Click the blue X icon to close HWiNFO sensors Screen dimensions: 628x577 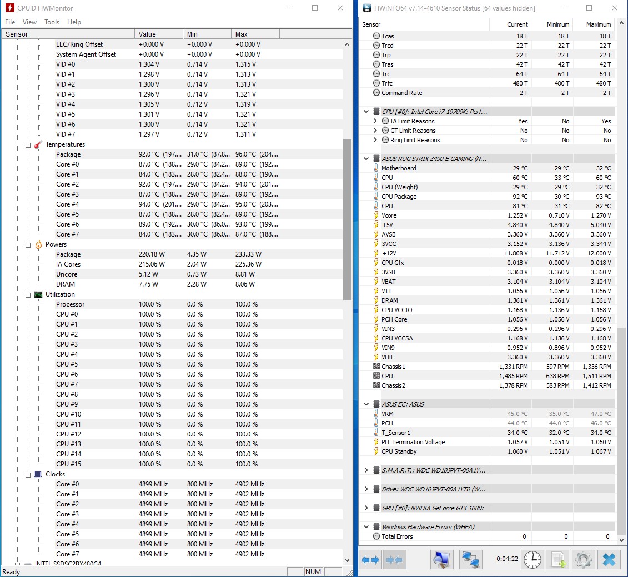click(609, 559)
